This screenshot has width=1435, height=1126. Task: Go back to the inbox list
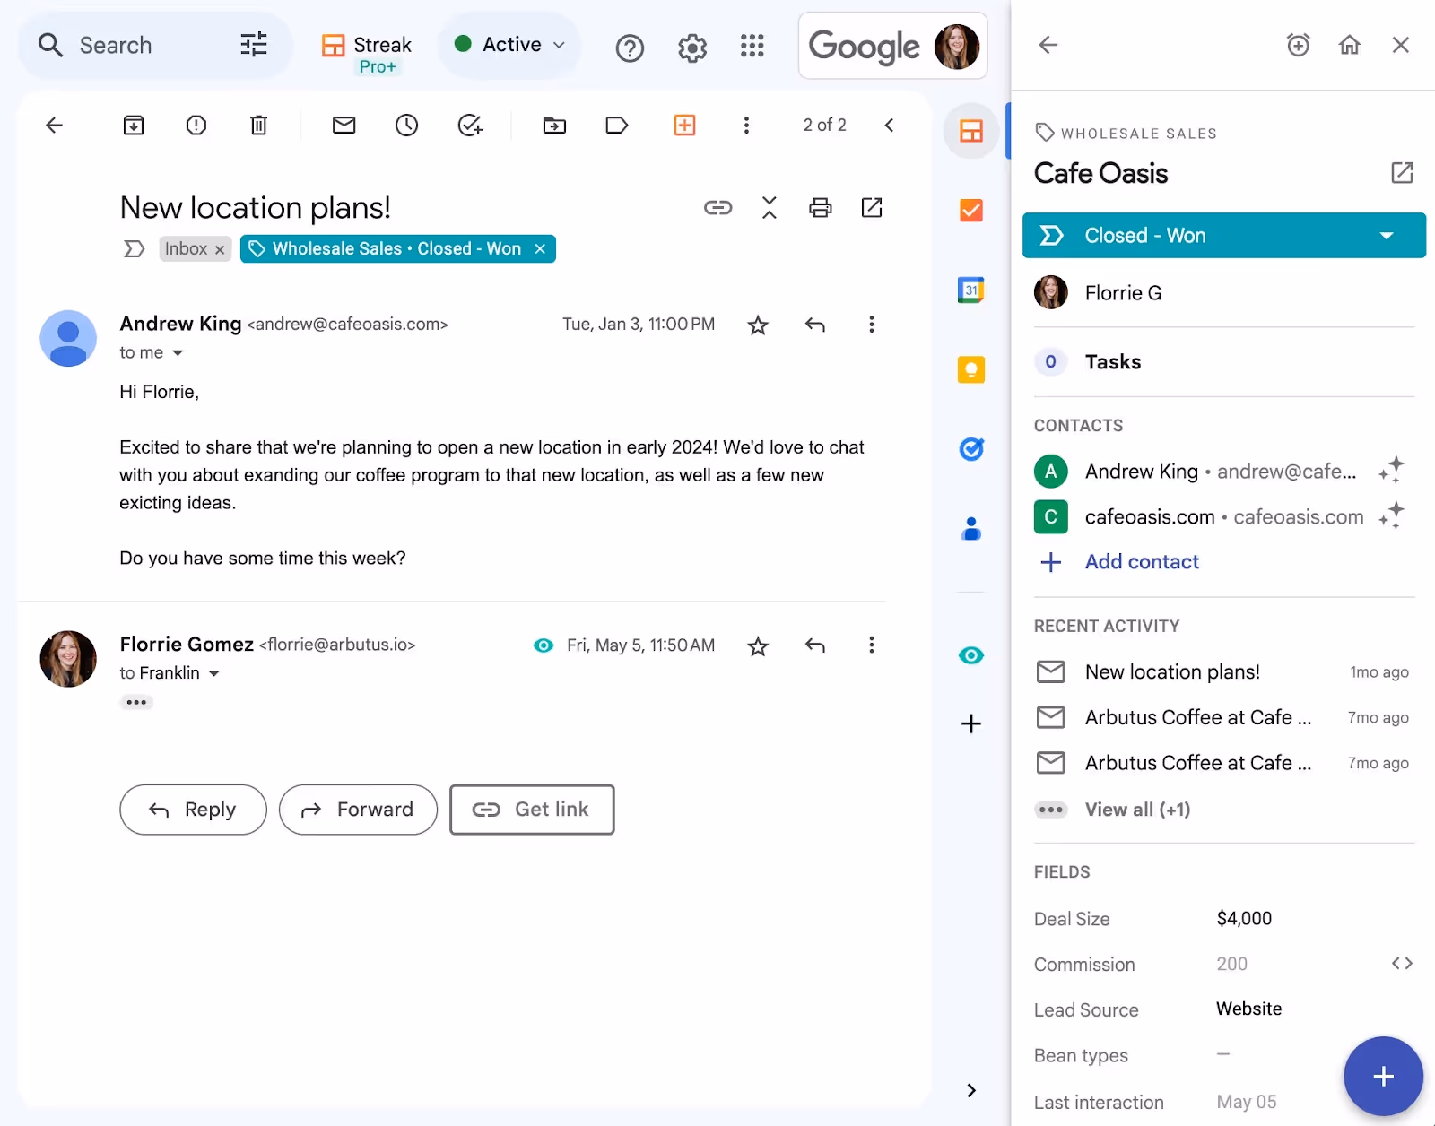click(x=55, y=126)
